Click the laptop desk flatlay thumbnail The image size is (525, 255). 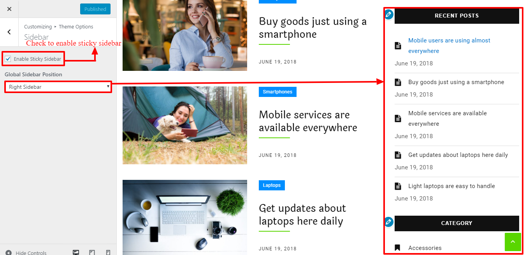[185, 217]
